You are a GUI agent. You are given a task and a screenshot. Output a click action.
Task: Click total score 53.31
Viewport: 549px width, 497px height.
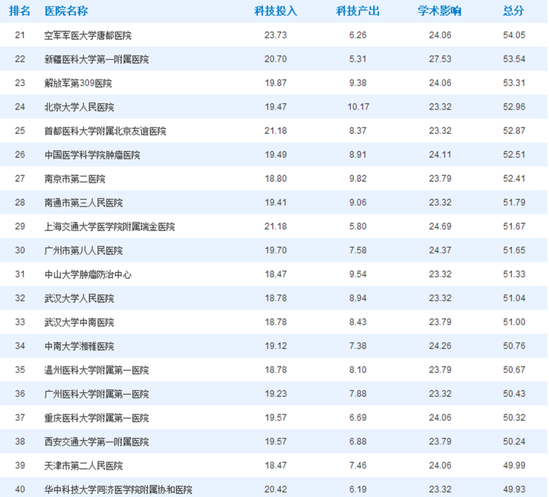pos(514,83)
